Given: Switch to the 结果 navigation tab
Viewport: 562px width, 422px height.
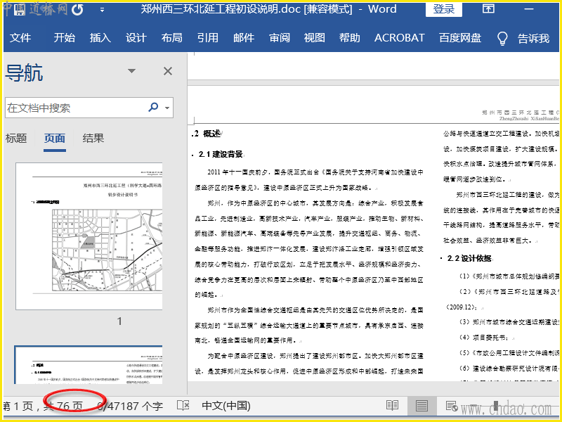Looking at the screenshot, I should click(93, 138).
